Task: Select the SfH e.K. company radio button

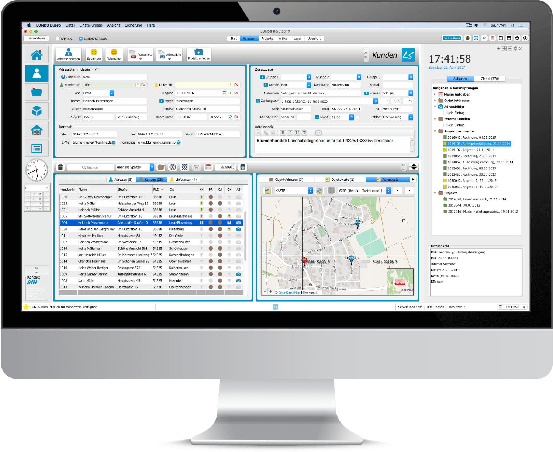Action: click(58, 39)
